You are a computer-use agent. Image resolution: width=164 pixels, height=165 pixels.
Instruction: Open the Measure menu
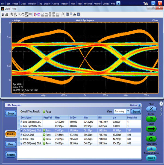point(65,4)
